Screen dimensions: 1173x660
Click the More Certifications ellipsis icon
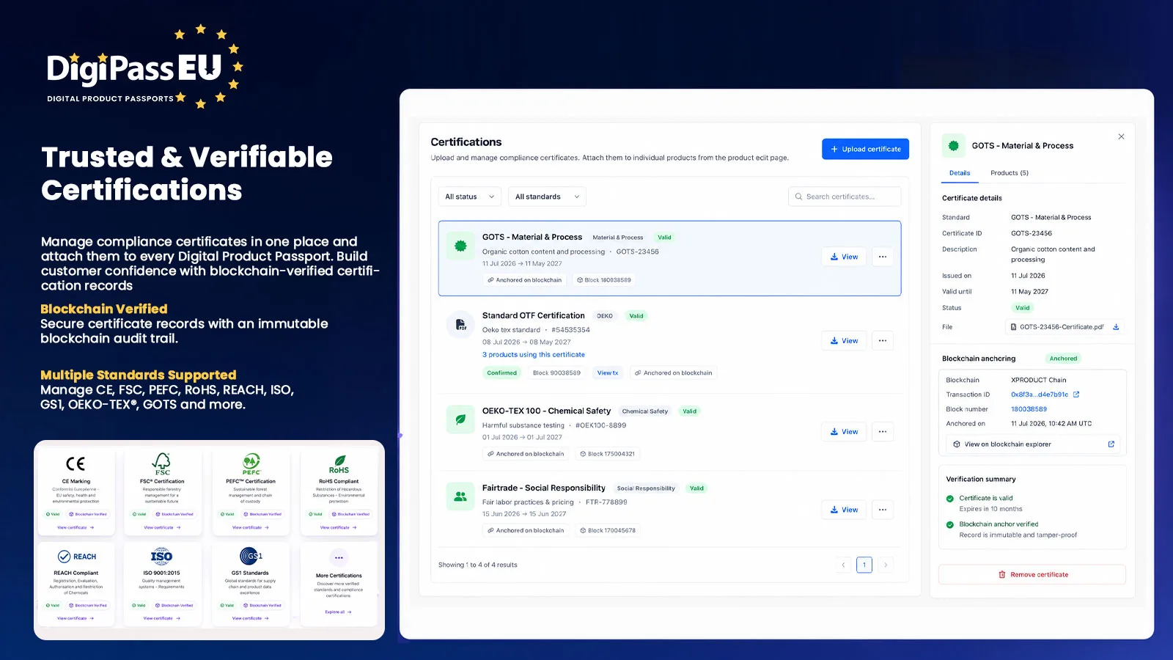pyautogui.click(x=339, y=557)
